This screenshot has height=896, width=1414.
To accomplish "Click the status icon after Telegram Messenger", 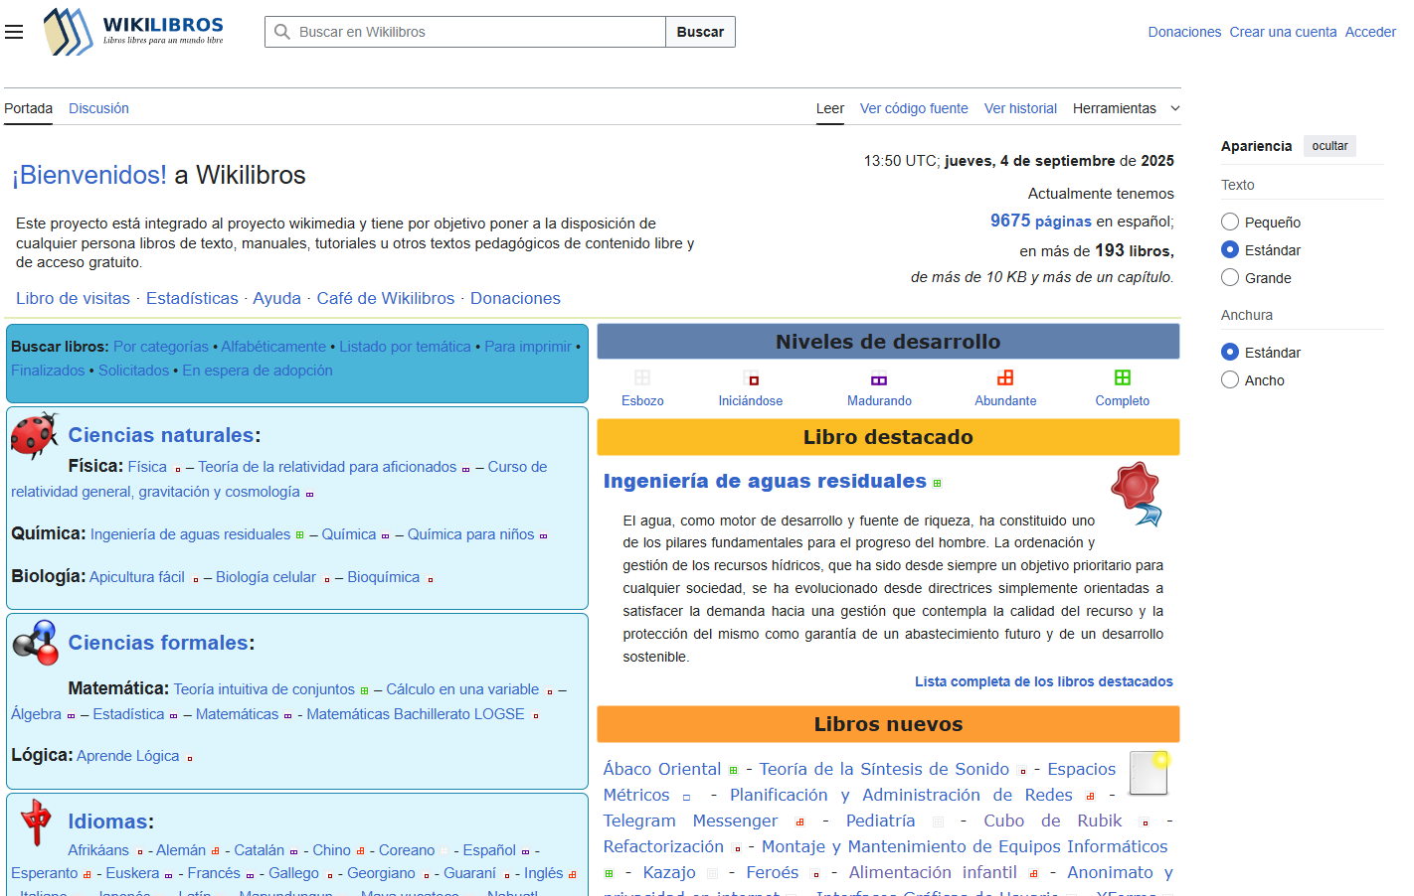I will [x=799, y=822].
